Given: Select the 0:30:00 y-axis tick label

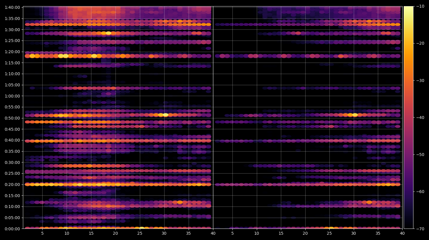Looking at the screenshot, I should (x=12, y=162).
